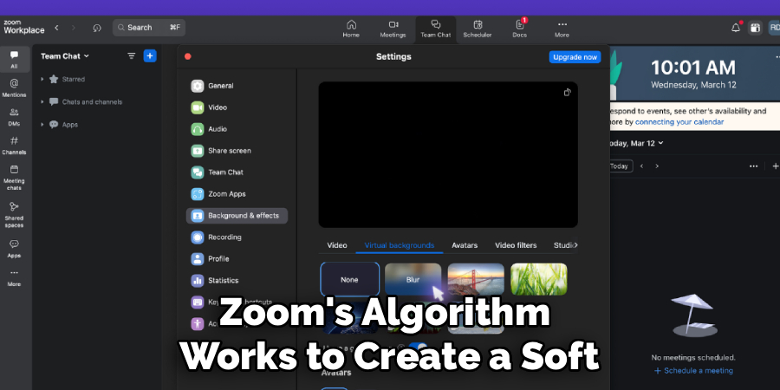Open DMs in the sidebar
This screenshot has height=390, width=780.
point(14,116)
